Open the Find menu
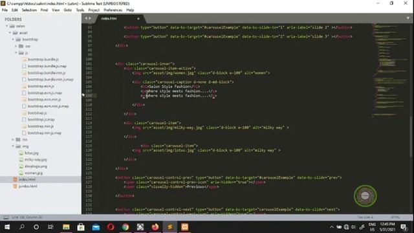The width and height of the screenshot is (414, 233). tap(44, 10)
